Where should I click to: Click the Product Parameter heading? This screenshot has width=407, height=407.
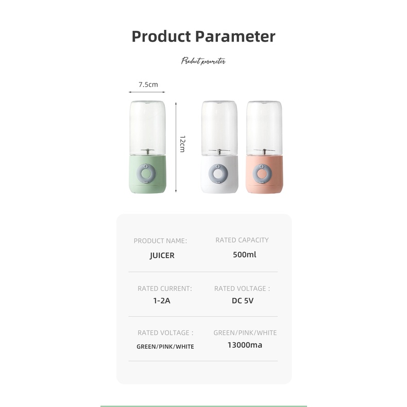click(x=203, y=37)
